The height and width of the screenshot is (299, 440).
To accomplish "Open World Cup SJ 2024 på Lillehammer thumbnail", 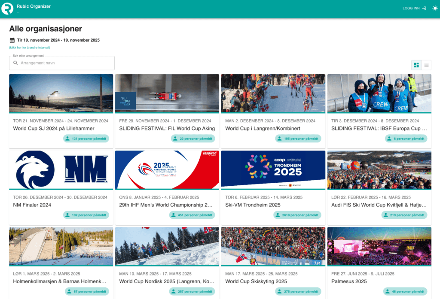I will click(x=61, y=94).
